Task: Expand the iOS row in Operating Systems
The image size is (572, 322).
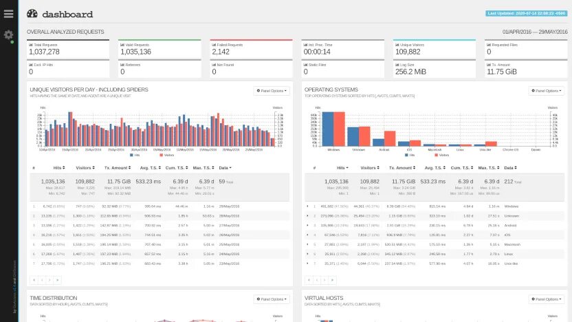Action: click(308, 235)
